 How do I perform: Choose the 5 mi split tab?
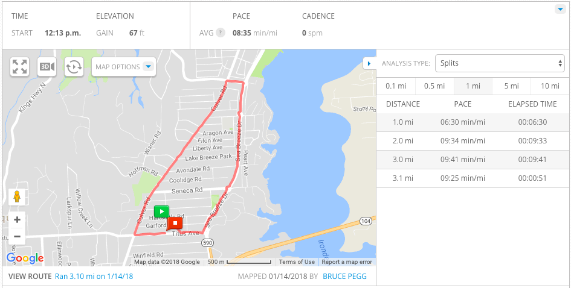(x=511, y=86)
